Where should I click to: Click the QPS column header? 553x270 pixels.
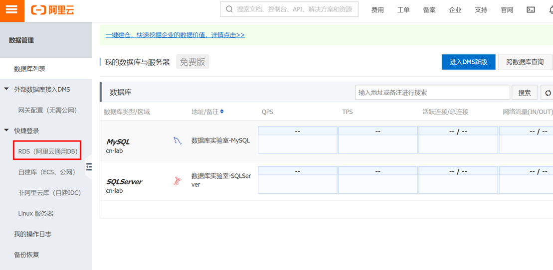click(267, 112)
